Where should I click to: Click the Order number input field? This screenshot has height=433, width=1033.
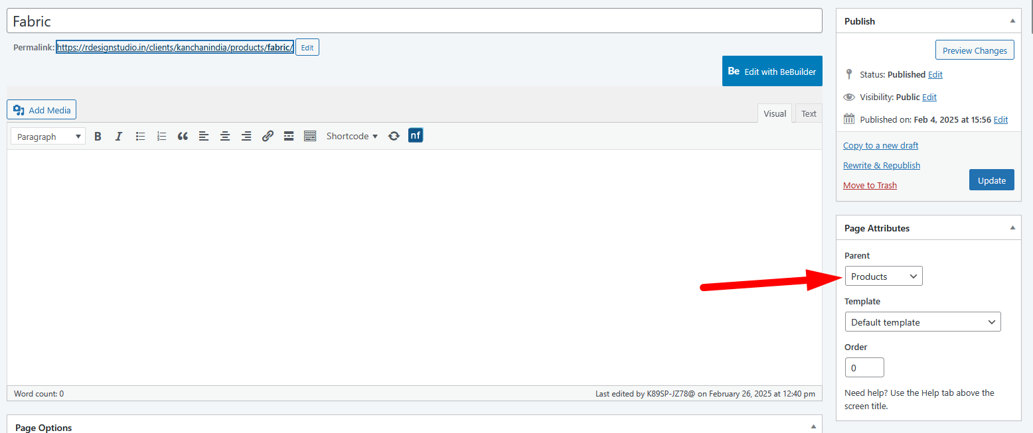[864, 367]
